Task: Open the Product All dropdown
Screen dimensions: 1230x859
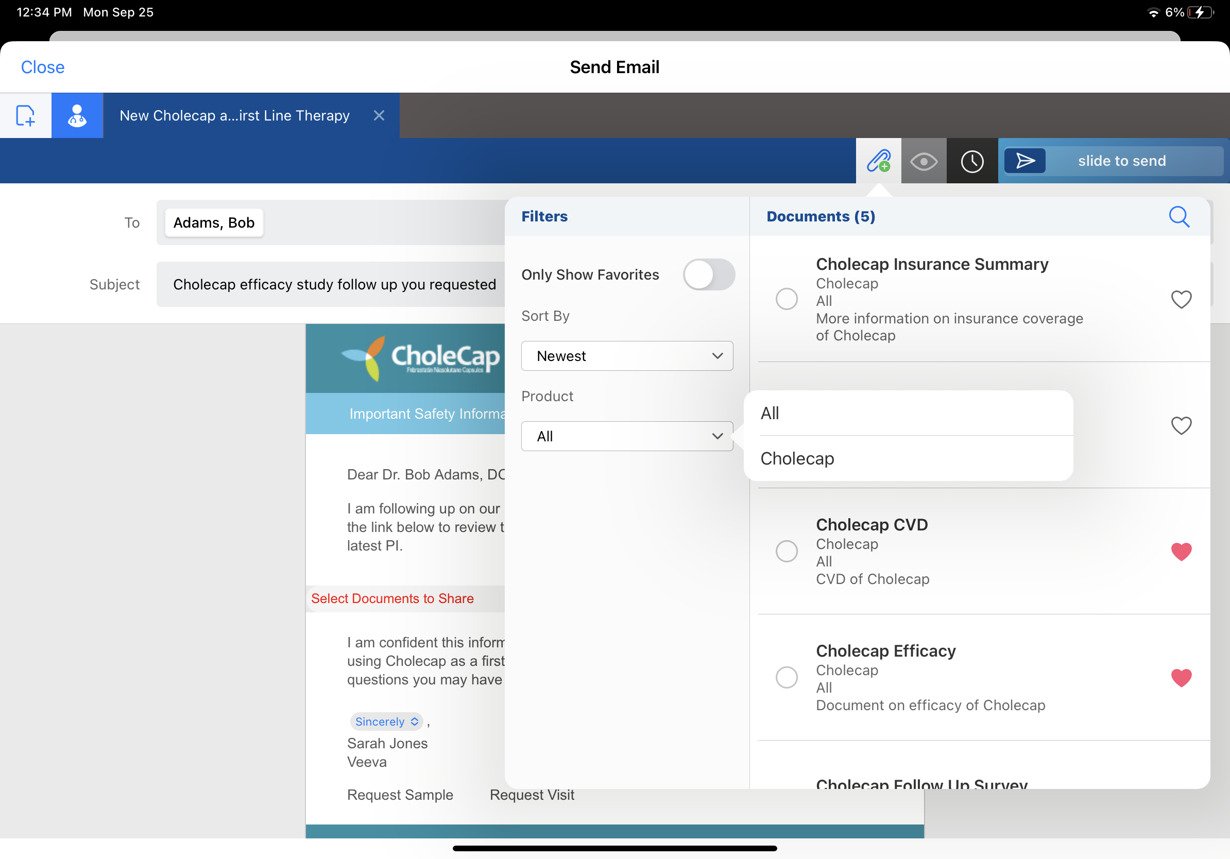Action: pos(627,437)
